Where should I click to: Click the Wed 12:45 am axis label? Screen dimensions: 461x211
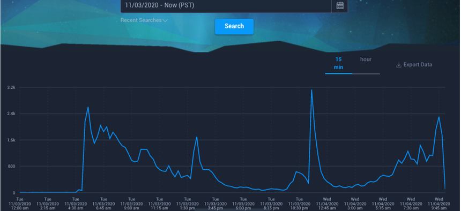[x=326, y=204]
